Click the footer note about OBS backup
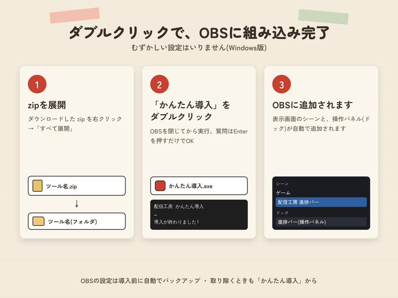 199,281
